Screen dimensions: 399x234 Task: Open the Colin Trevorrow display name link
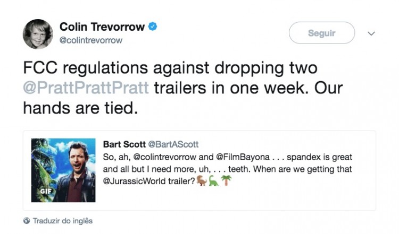[x=102, y=27]
